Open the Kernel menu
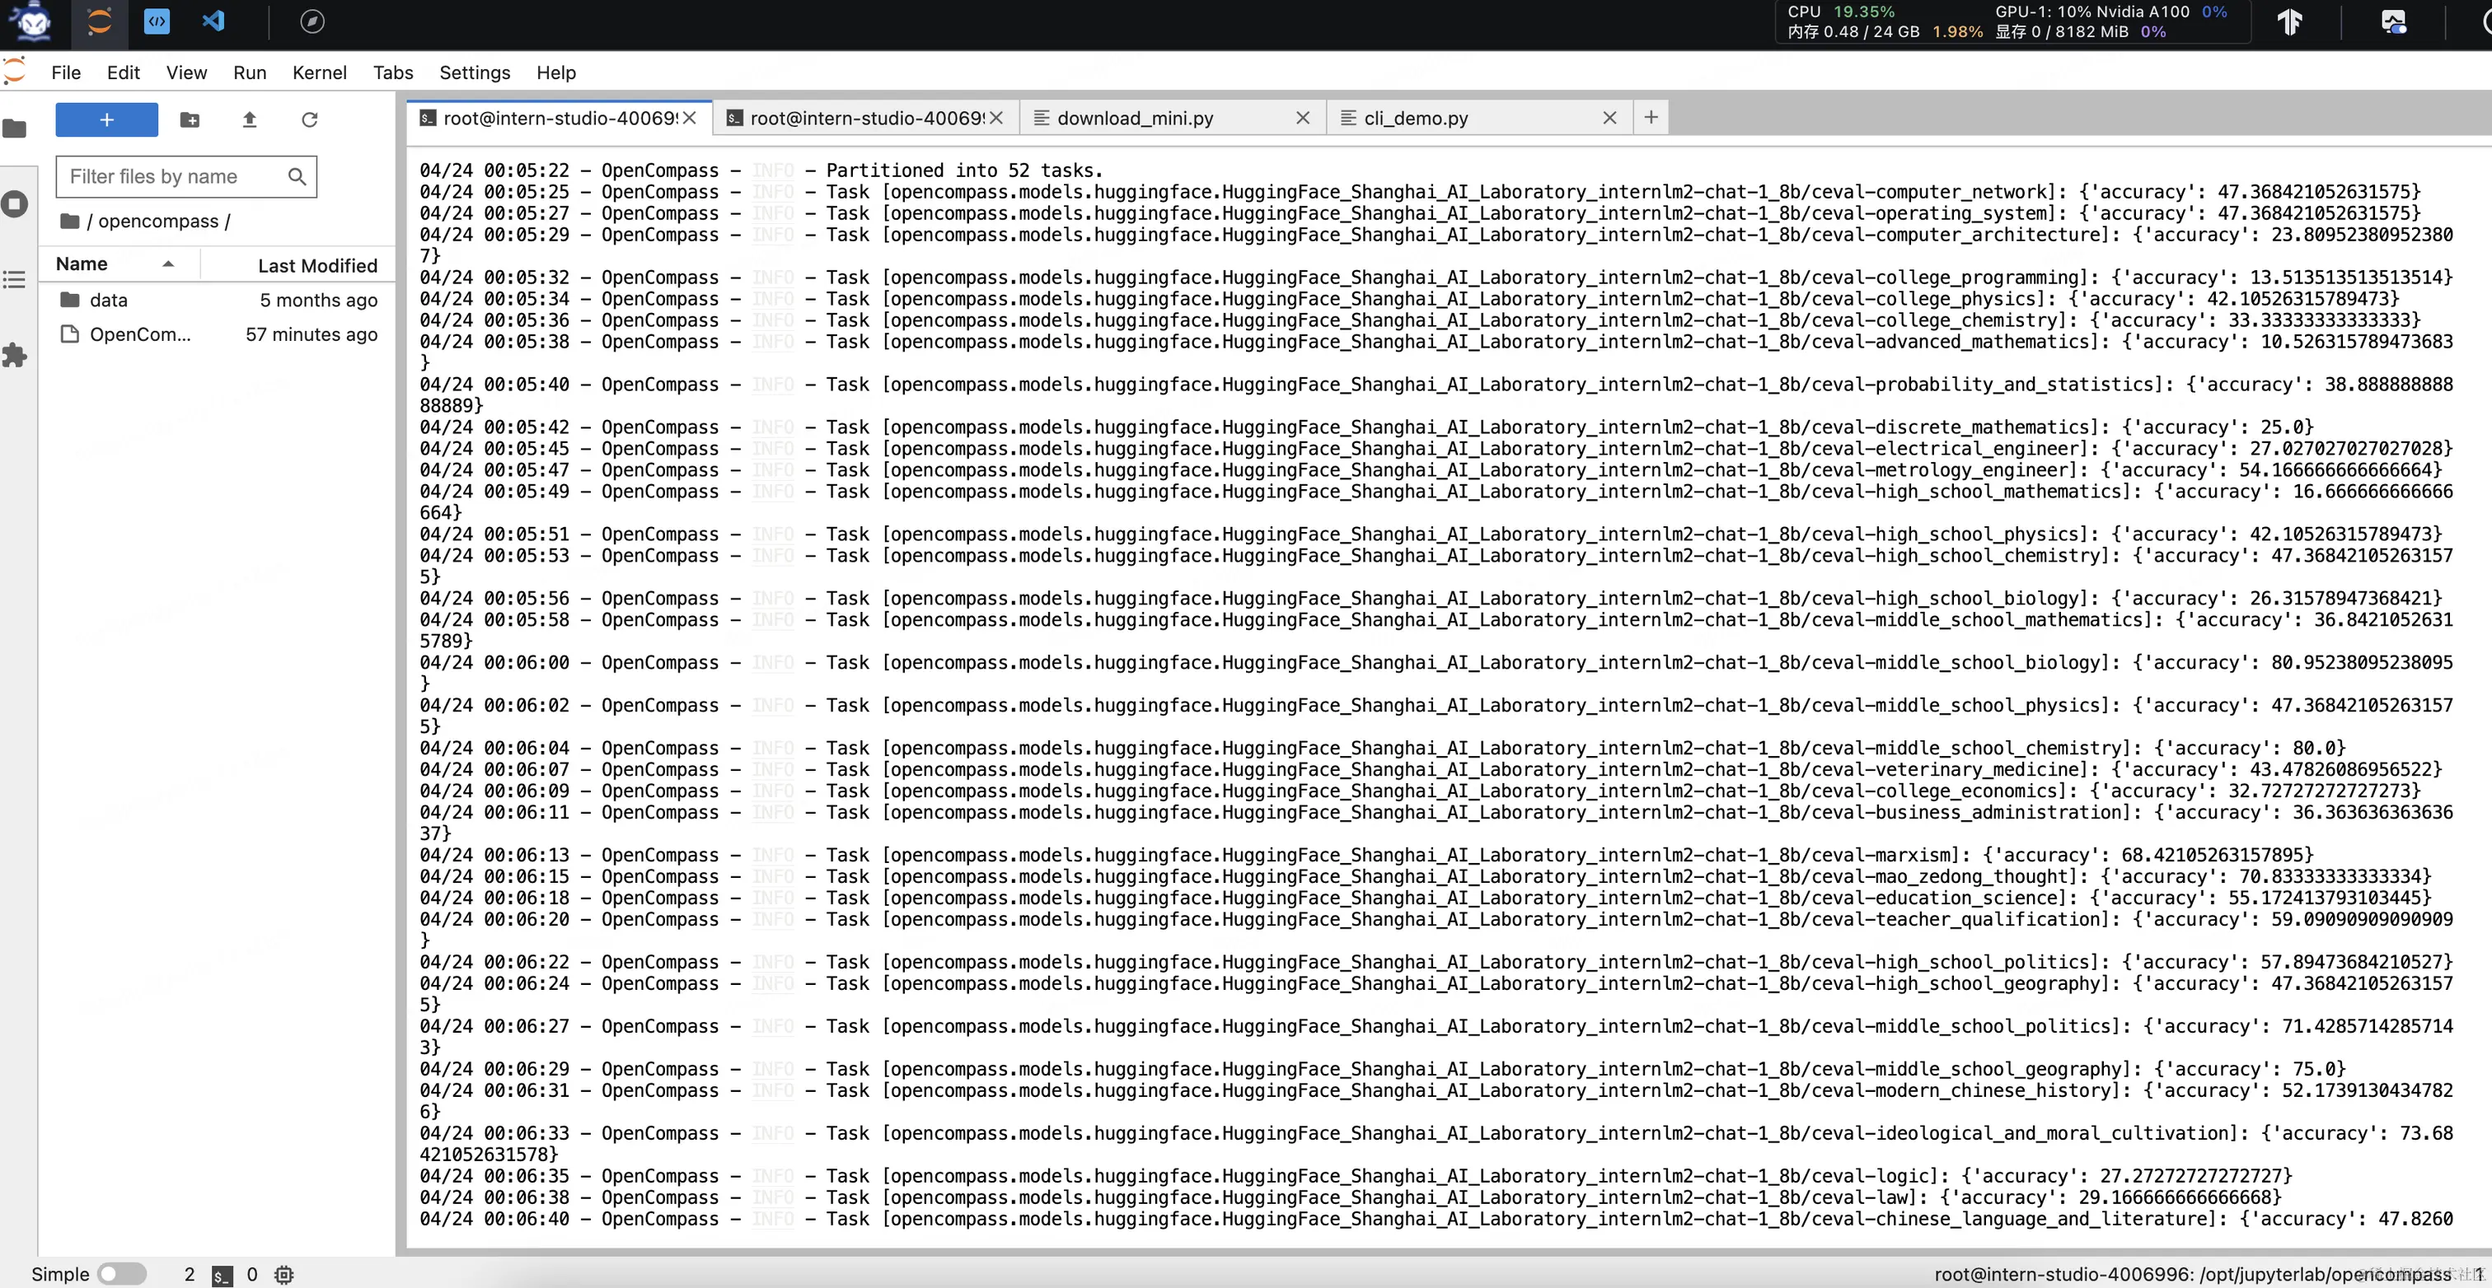Viewport: 2492px width, 1288px height. (319, 72)
